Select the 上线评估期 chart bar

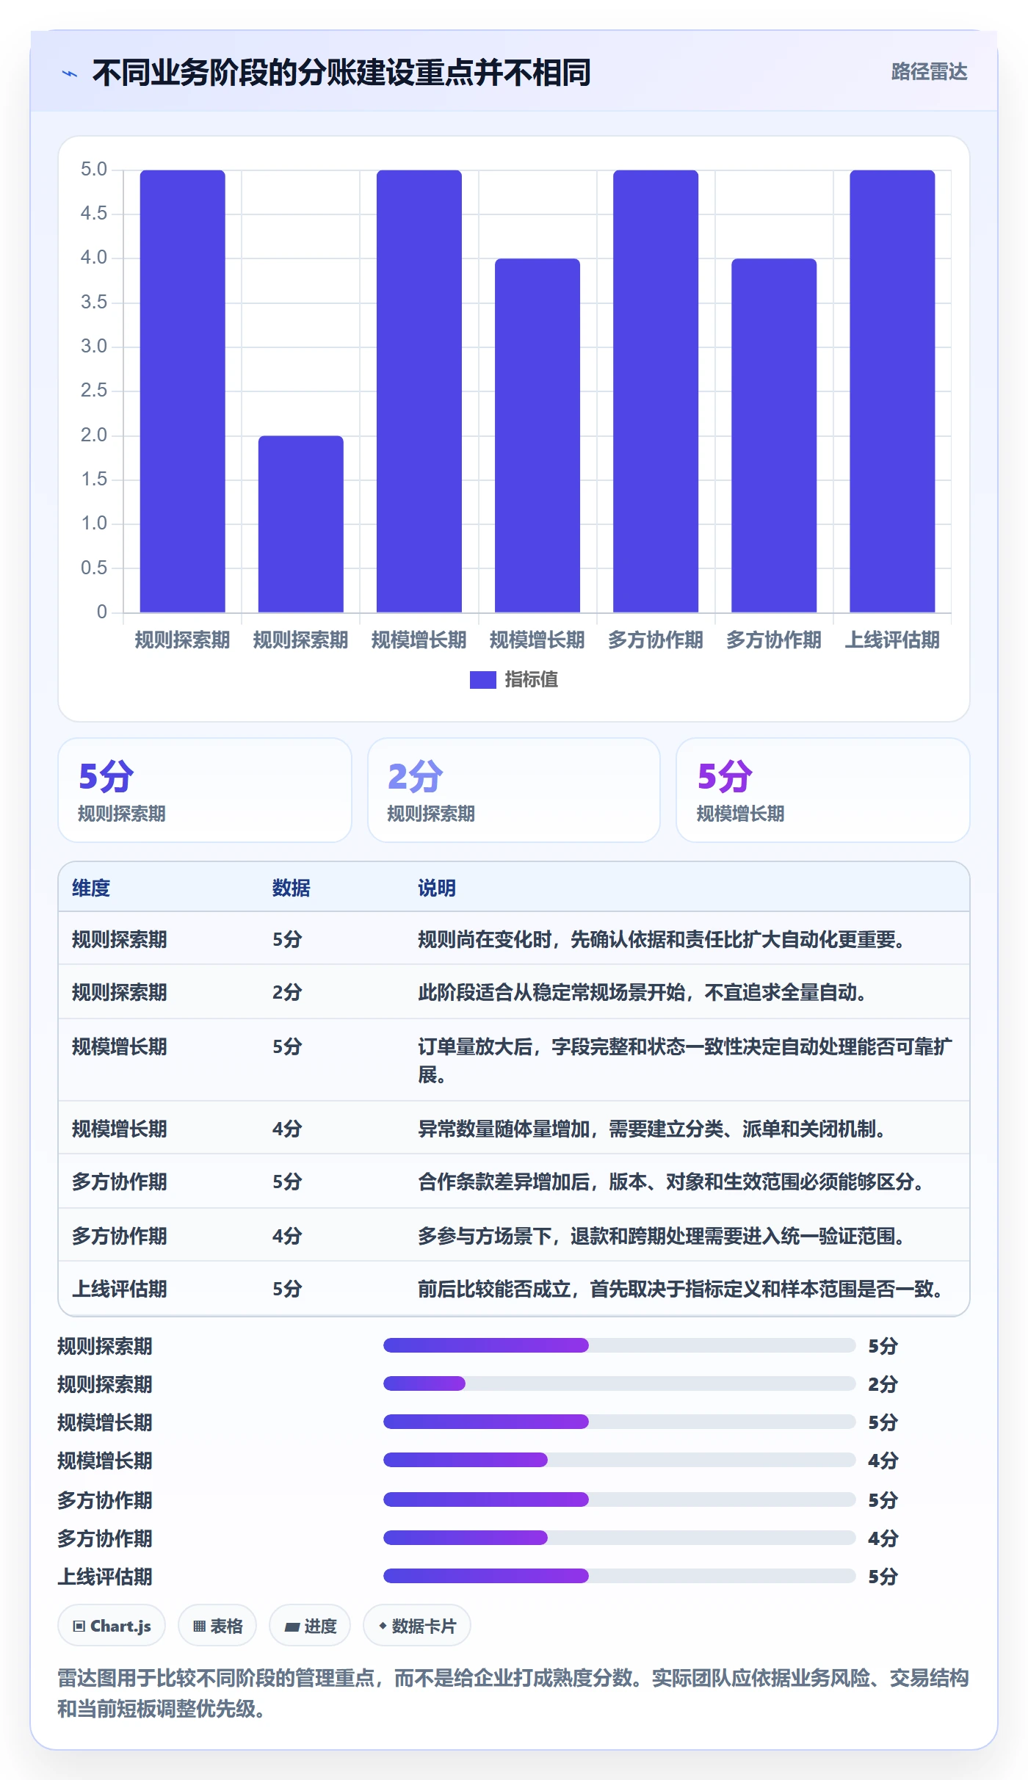coord(892,391)
